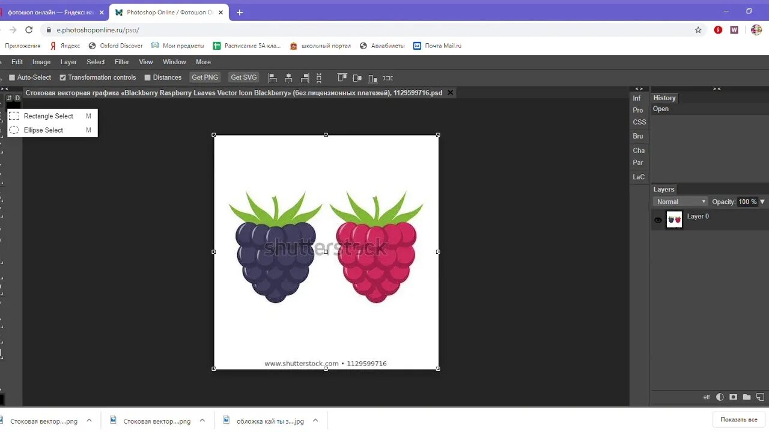Toggle the left toolbar width arrows

click(x=4, y=89)
